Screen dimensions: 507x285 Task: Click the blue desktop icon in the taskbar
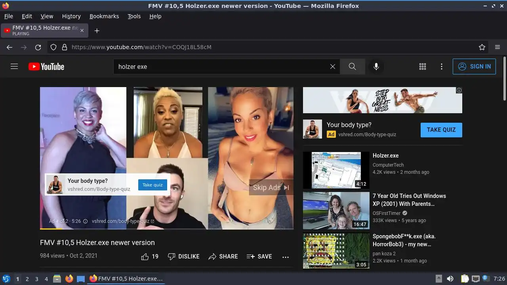click(81, 279)
